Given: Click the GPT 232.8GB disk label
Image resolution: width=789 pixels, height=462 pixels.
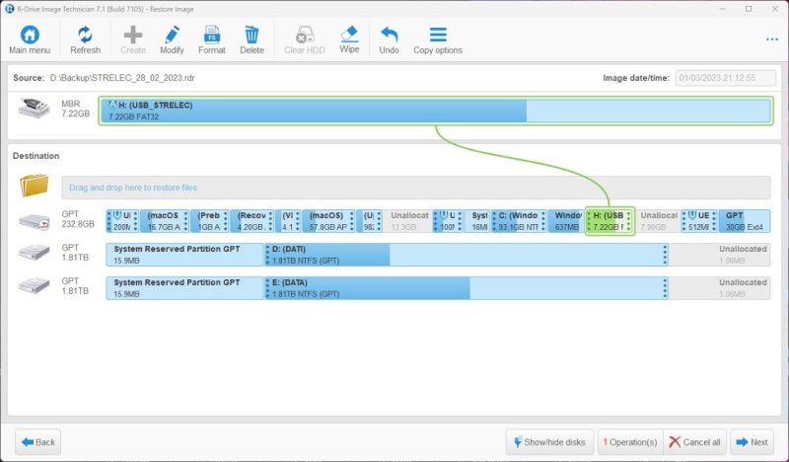Looking at the screenshot, I should point(78,219).
